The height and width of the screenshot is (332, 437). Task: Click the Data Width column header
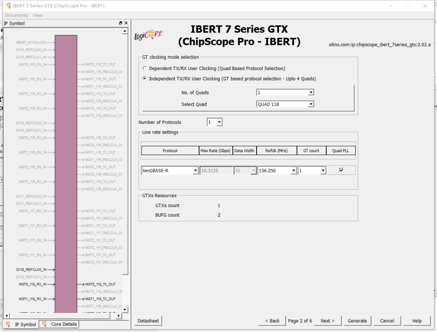[245, 151]
